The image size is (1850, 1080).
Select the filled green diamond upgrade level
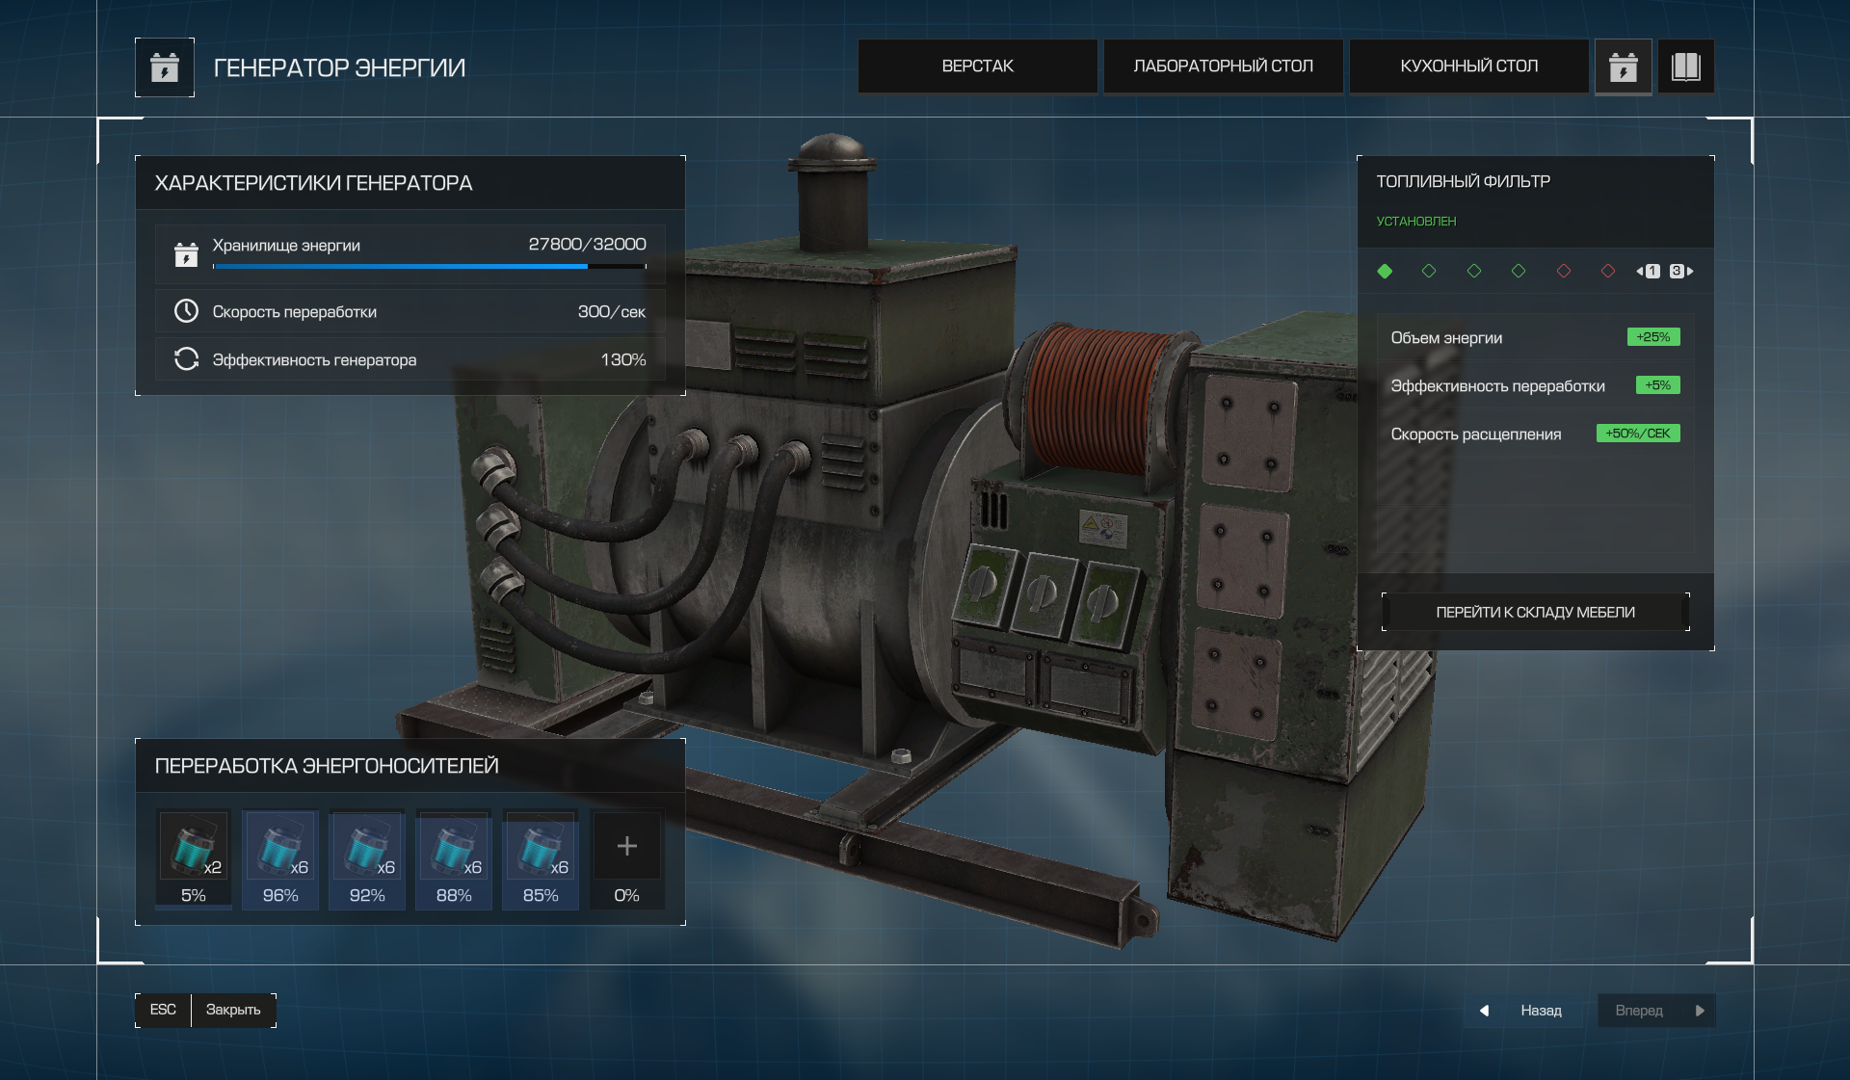pyautogui.click(x=1385, y=271)
